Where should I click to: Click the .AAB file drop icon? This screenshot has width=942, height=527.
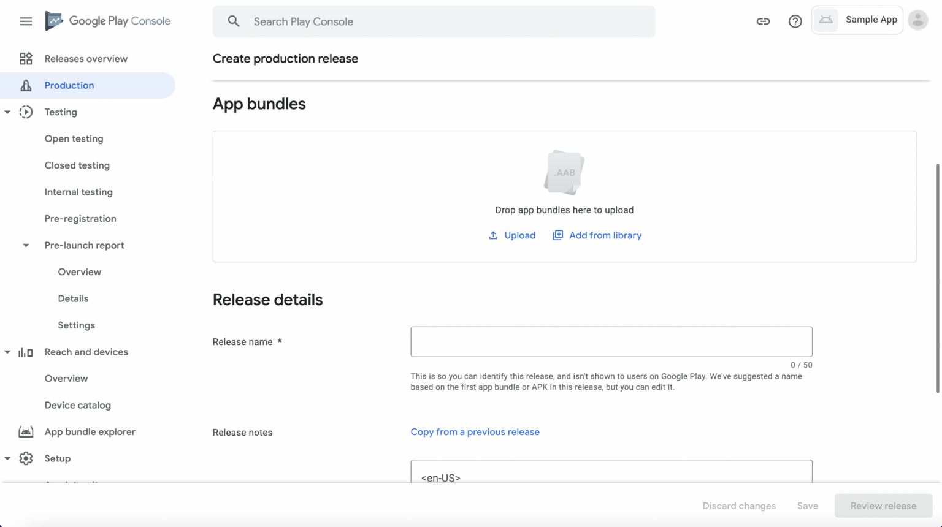tap(564, 172)
